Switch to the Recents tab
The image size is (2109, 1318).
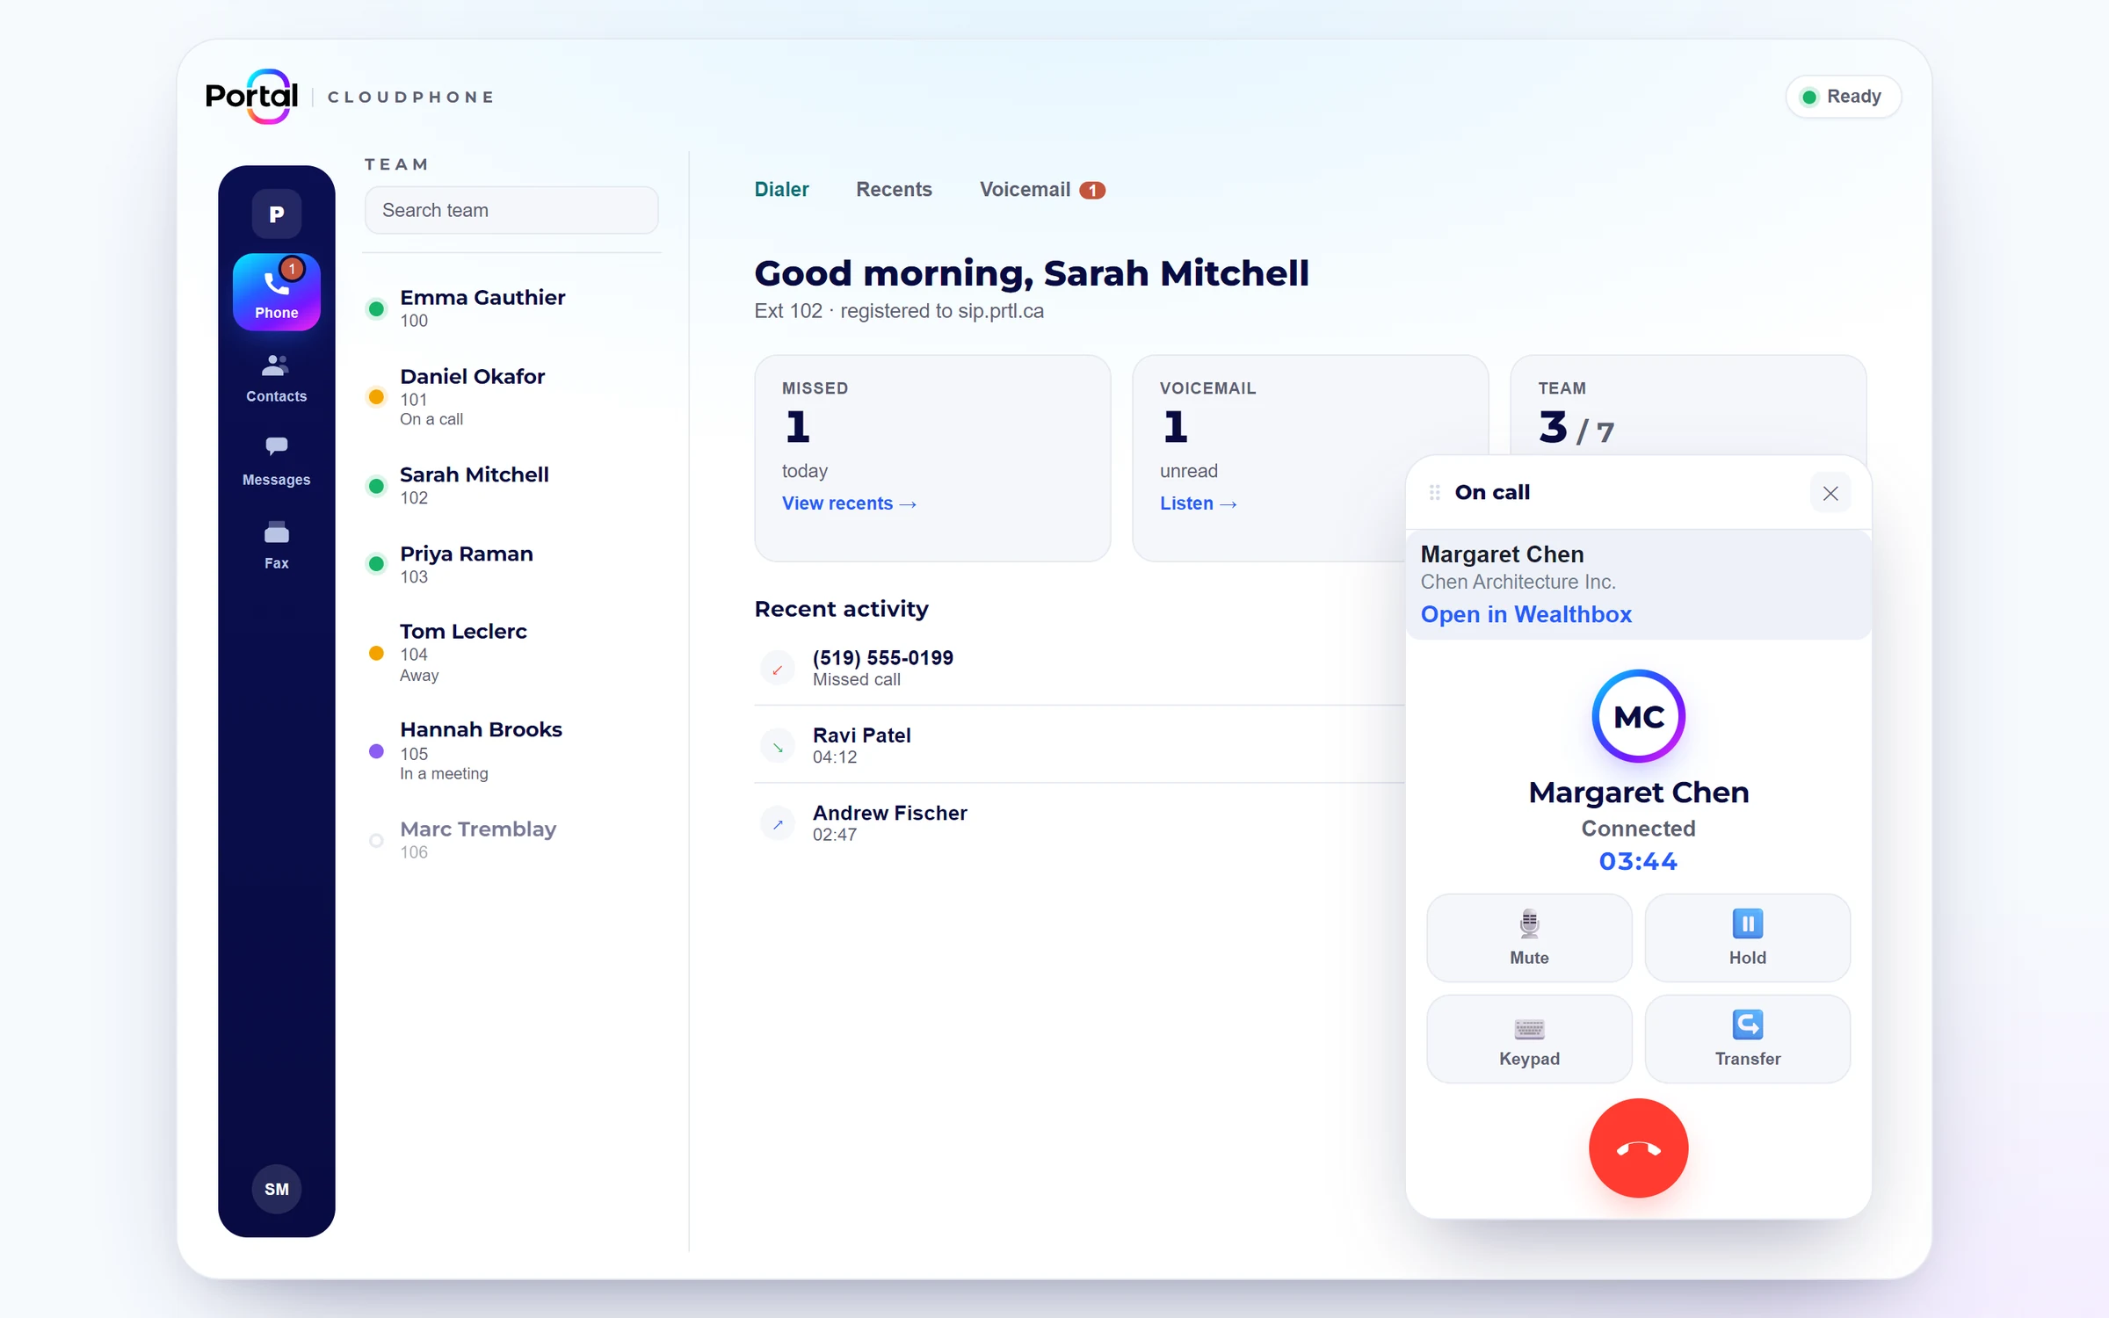click(x=894, y=189)
